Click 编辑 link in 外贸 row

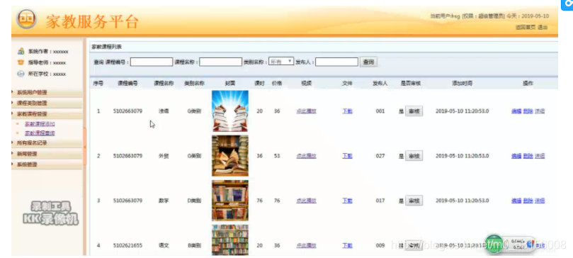[516, 156]
